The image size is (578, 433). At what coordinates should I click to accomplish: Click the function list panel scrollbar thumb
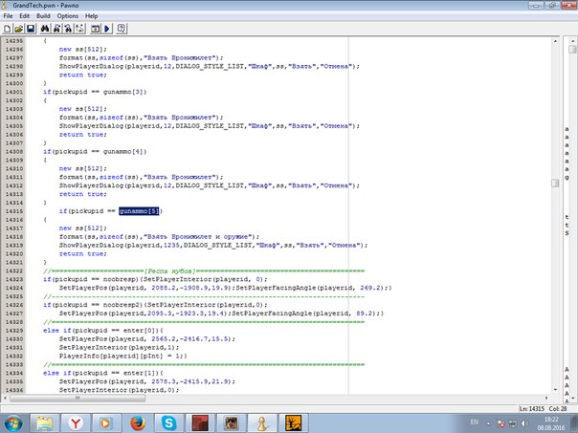click(572, 50)
